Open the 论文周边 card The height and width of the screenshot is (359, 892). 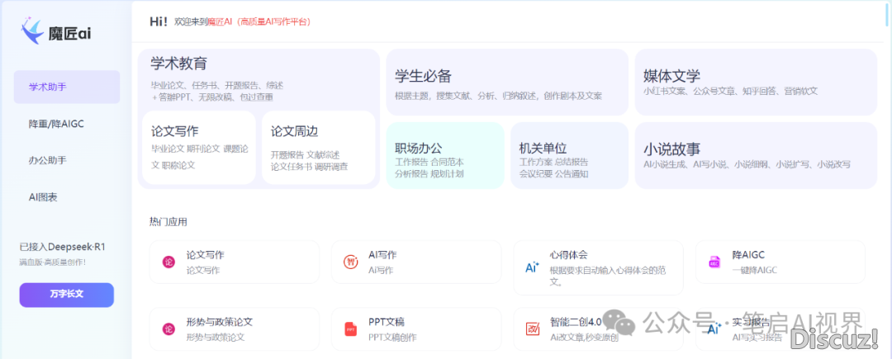[318, 147]
